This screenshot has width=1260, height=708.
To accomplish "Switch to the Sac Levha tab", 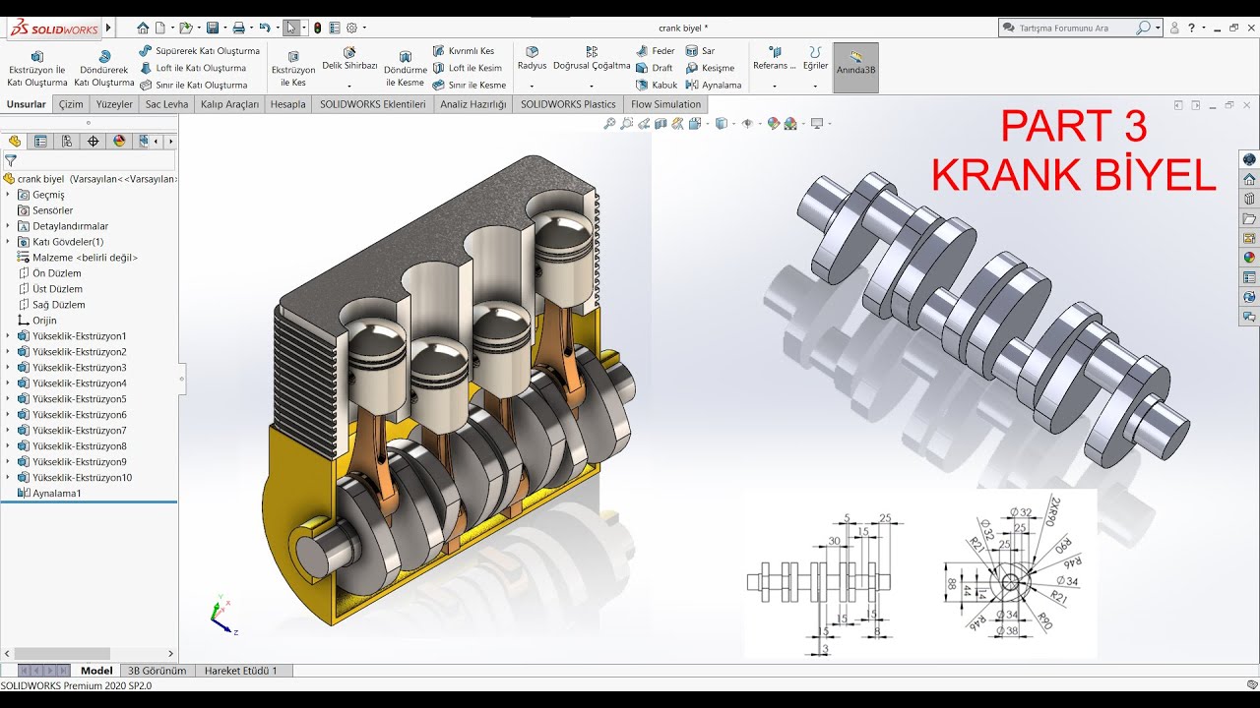I will [166, 104].
